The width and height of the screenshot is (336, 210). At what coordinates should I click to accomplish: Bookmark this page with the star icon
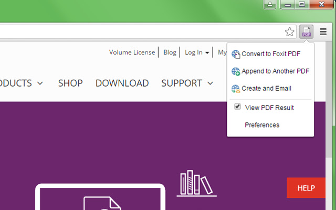[289, 32]
